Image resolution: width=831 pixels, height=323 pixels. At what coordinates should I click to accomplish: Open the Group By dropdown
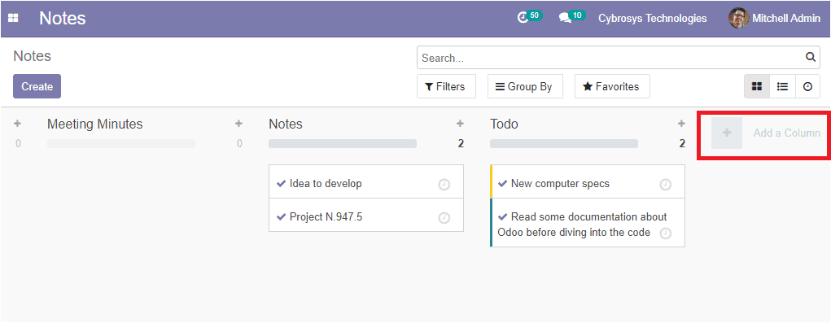pos(525,86)
